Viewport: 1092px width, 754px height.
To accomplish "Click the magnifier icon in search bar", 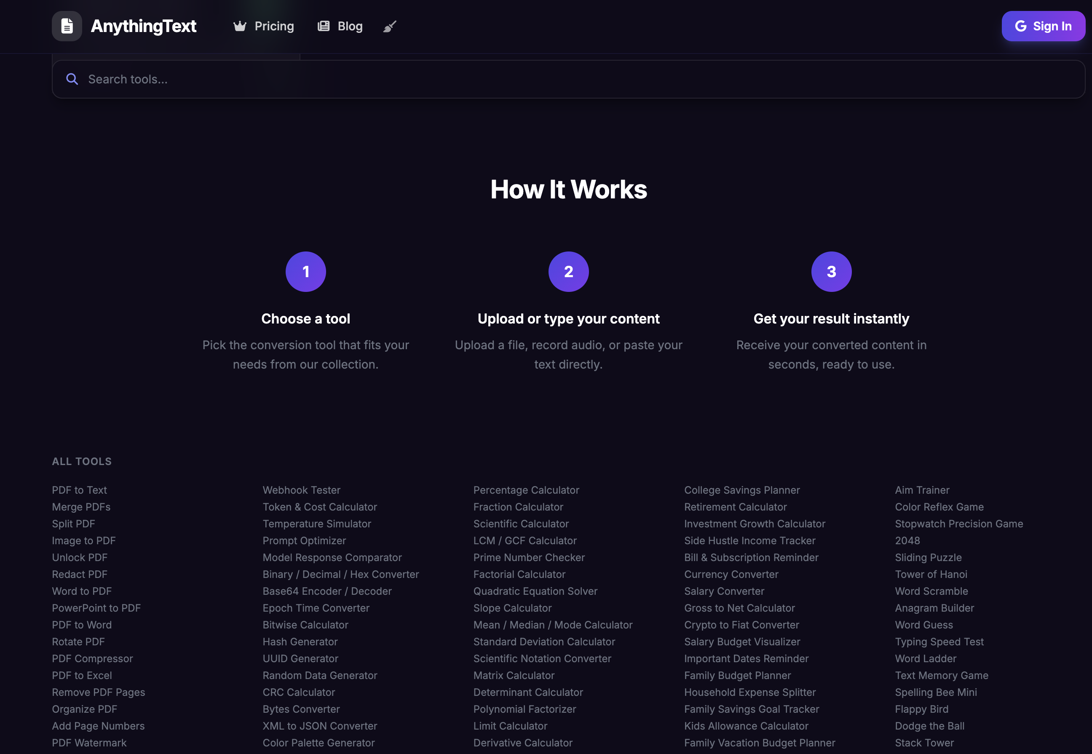I will click(x=72, y=79).
